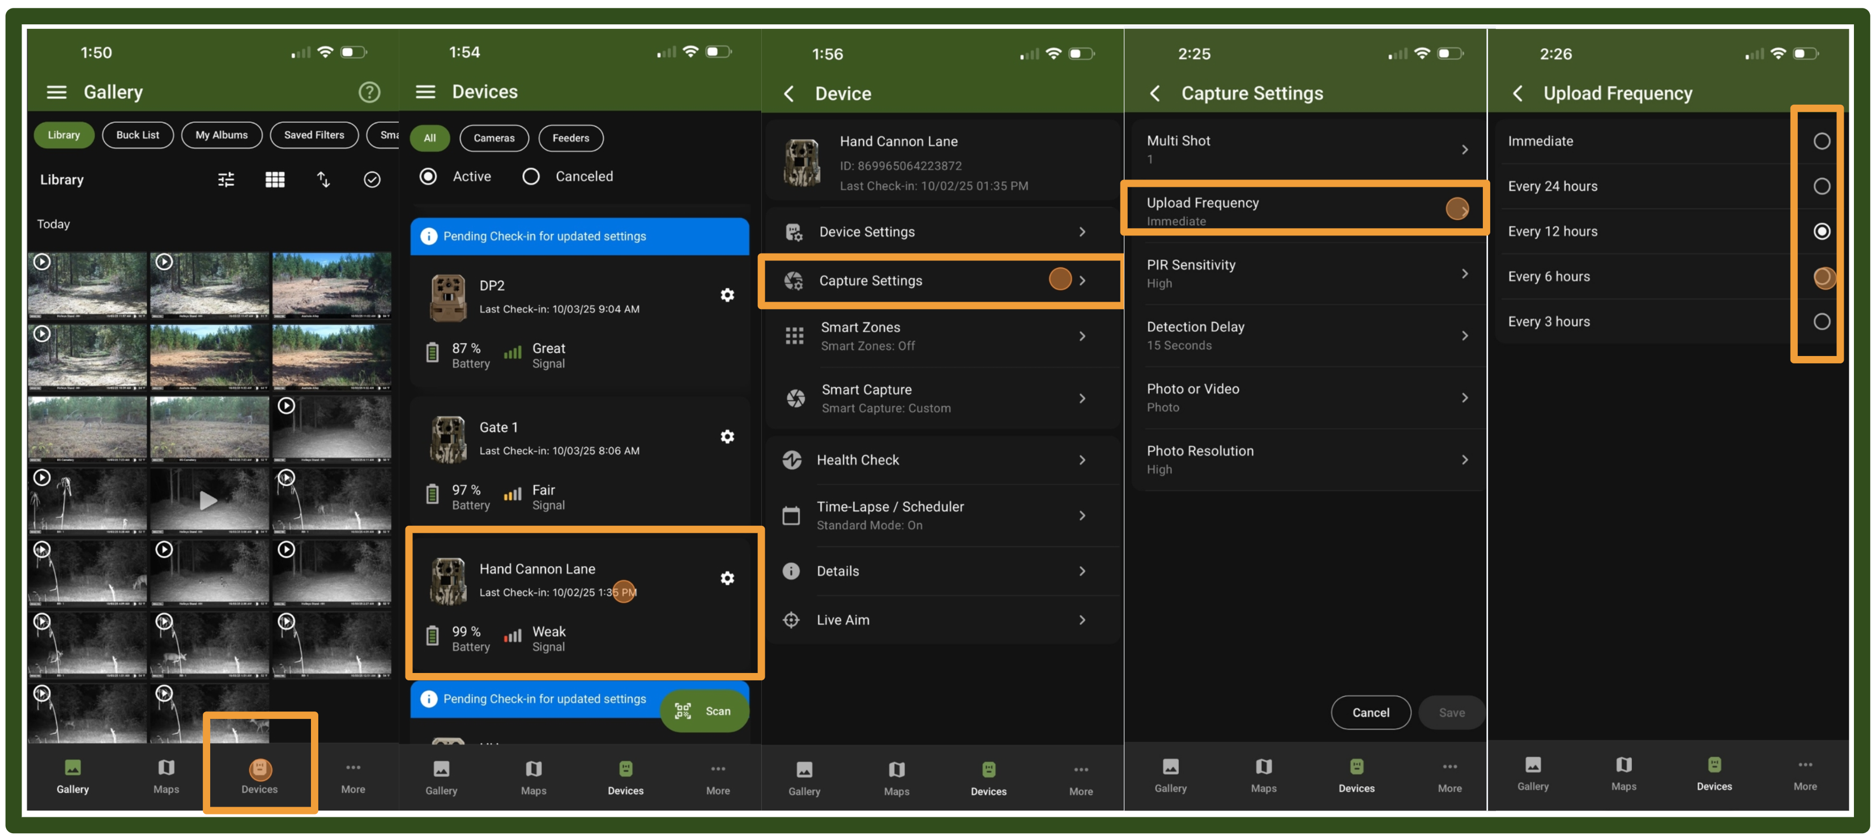The height and width of the screenshot is (840, 1876).
Task: Switch to the Buck List tab
Action: pyautogui.click(x=138, y=135)
